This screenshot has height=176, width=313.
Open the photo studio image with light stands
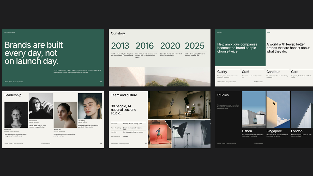tap(179, 105)
